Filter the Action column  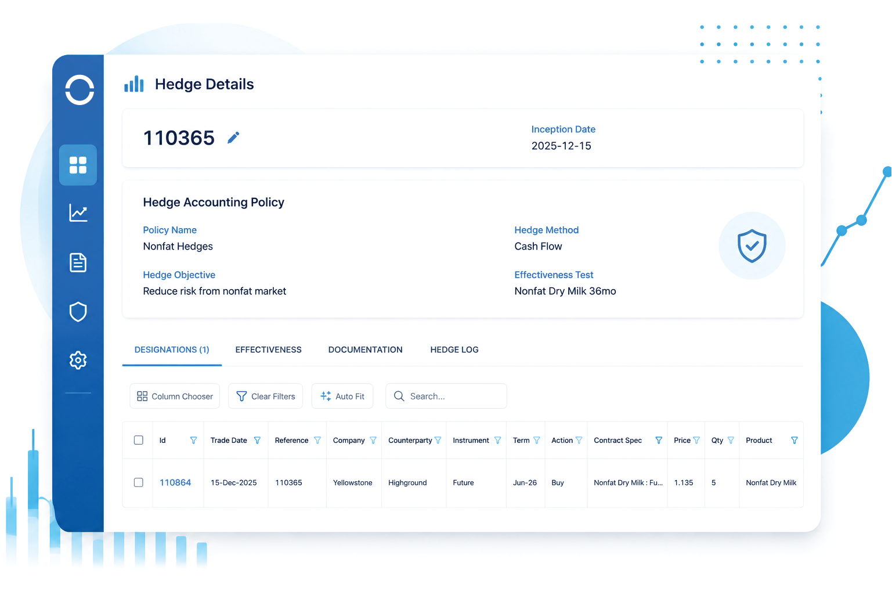tap(579, 441)
